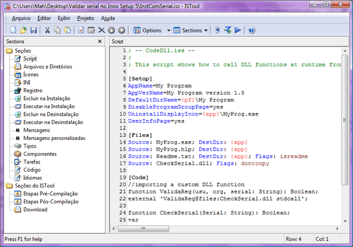Select Excluir na Instalação section
Viewport: 353px width, 247px height.
(x=46, y=98)
